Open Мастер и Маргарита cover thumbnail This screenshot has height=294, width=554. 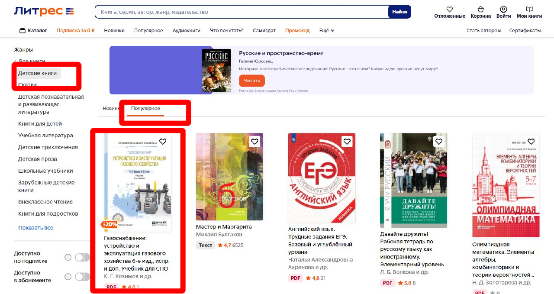point(229,177)
